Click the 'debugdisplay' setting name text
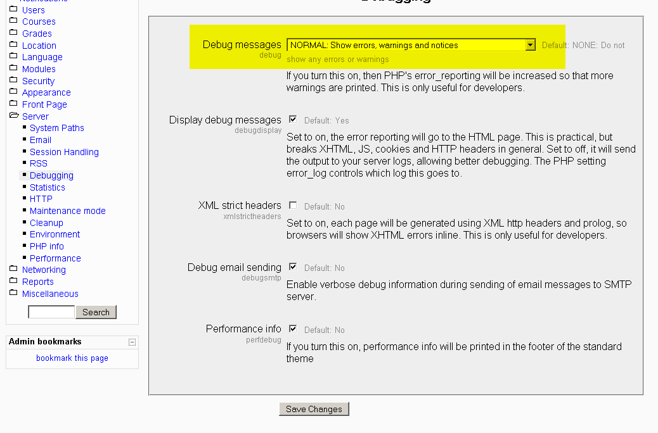 click(258, 130)
